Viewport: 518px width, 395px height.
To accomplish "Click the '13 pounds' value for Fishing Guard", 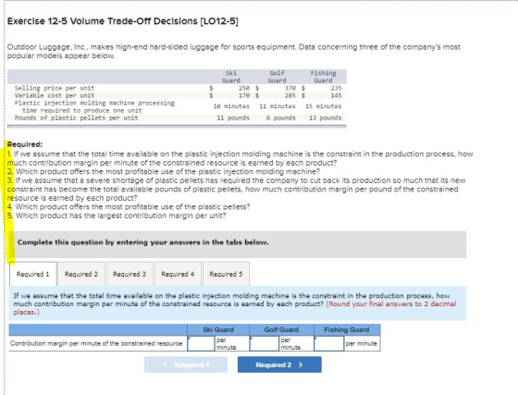I will (x=325, y=117).
